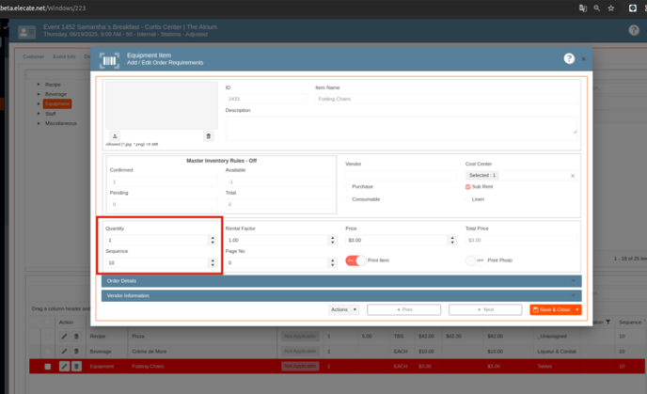Screen dimensions: 647x394
Task: Click the image upload icon under photo box
Action: [116, 136]
